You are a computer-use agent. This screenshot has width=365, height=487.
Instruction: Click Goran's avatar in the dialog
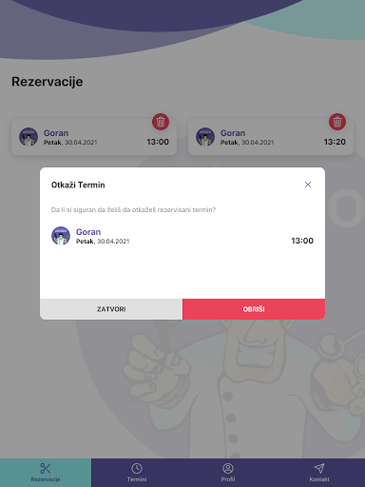61,236
